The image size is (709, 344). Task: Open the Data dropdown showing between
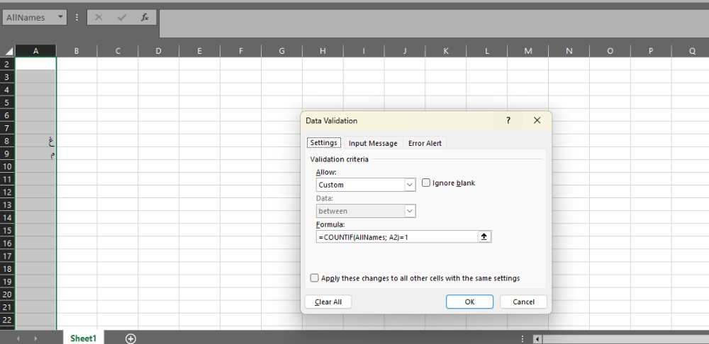coord(410,211)
